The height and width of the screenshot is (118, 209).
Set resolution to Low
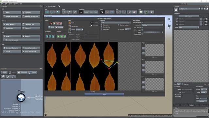point(91,12)
